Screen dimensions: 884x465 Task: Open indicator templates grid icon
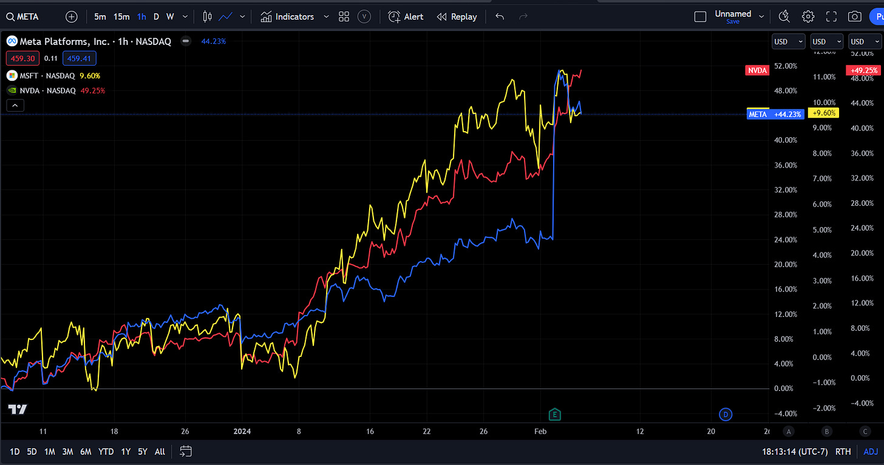(344, 16)
